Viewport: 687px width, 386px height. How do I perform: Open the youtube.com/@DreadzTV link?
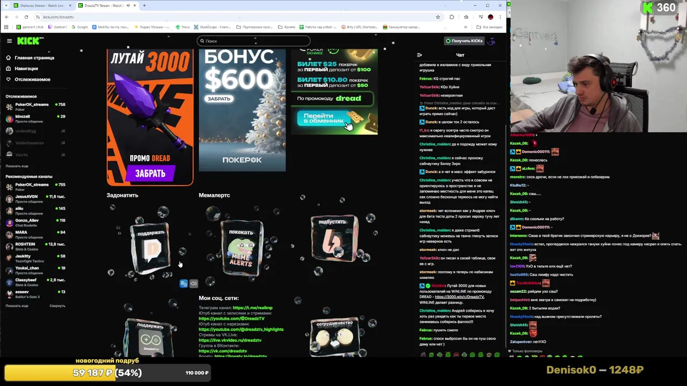click(231, 318)
